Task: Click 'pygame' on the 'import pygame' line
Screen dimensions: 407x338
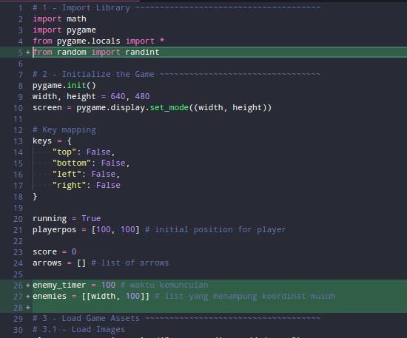Action: 81,30
